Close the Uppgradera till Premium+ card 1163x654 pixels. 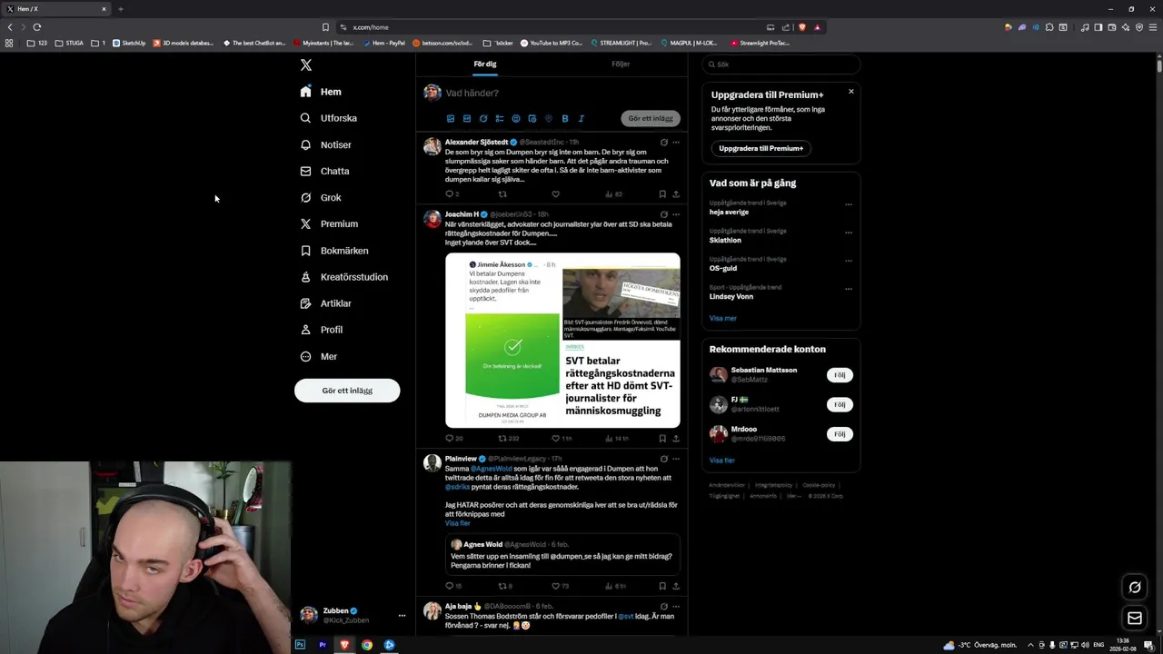coord(851,91)
